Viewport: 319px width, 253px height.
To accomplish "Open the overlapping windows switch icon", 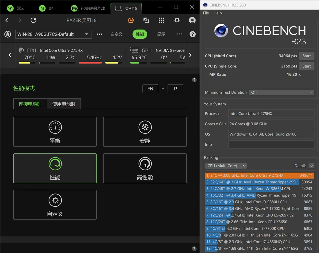I will [x=146, y=20].
